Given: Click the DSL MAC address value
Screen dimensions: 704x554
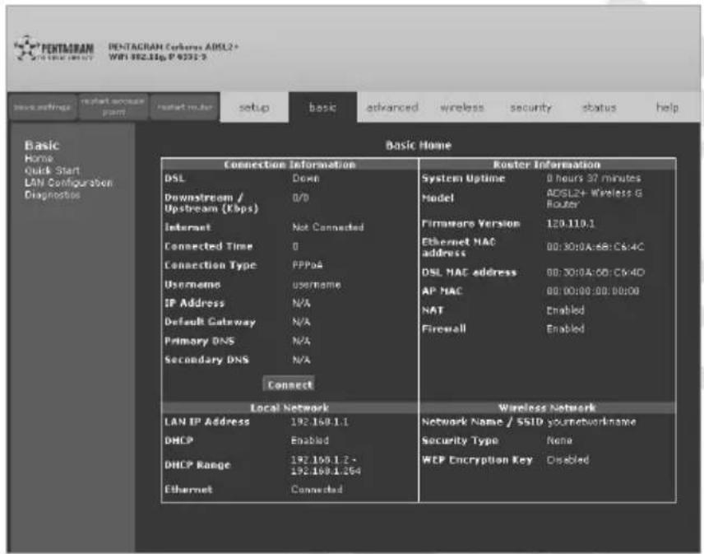Looking at the screenshot, I should (595, 272).
